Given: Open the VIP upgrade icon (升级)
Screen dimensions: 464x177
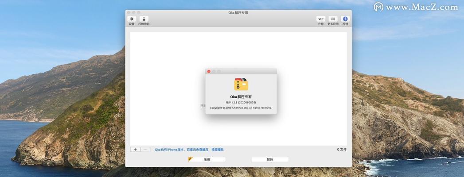Looking at the screenshot, I should pyautogui.click(x=321, y=19).
